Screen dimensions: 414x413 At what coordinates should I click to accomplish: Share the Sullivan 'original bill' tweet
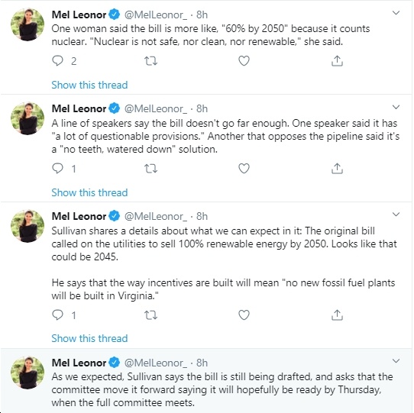[x=337, y=315]
